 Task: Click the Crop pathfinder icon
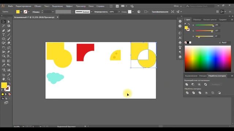pyautogui.click(x=206, y=93)
